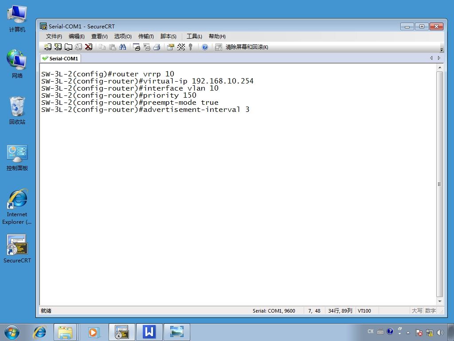This screenshot has height=341, width=454.
Task: Click the terminal scrollbar up arrow
Action: point(439,67)
